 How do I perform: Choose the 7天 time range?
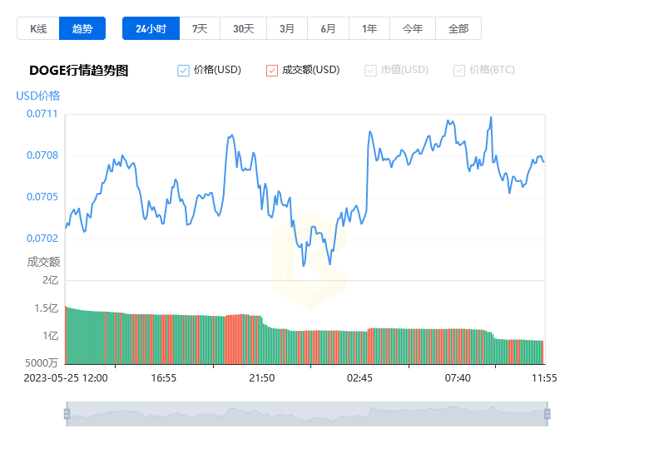click(x=200, y=28)
